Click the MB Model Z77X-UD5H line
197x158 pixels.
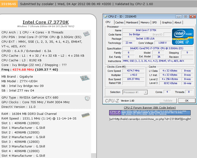tap(20, 81)
